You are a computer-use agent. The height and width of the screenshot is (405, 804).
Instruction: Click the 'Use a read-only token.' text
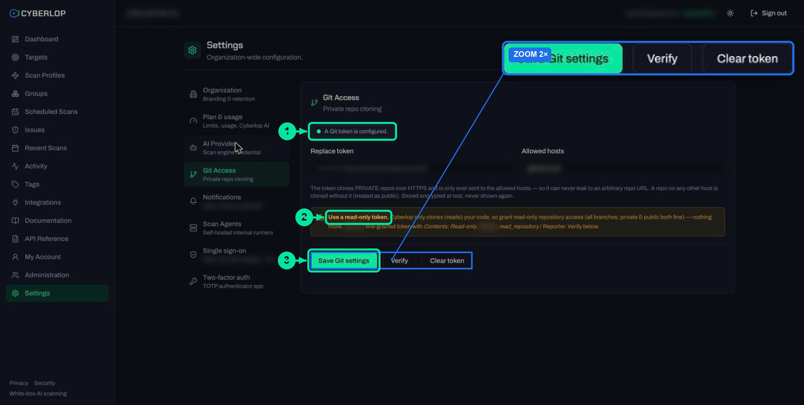pyautogui.click(x=358, y=217)
